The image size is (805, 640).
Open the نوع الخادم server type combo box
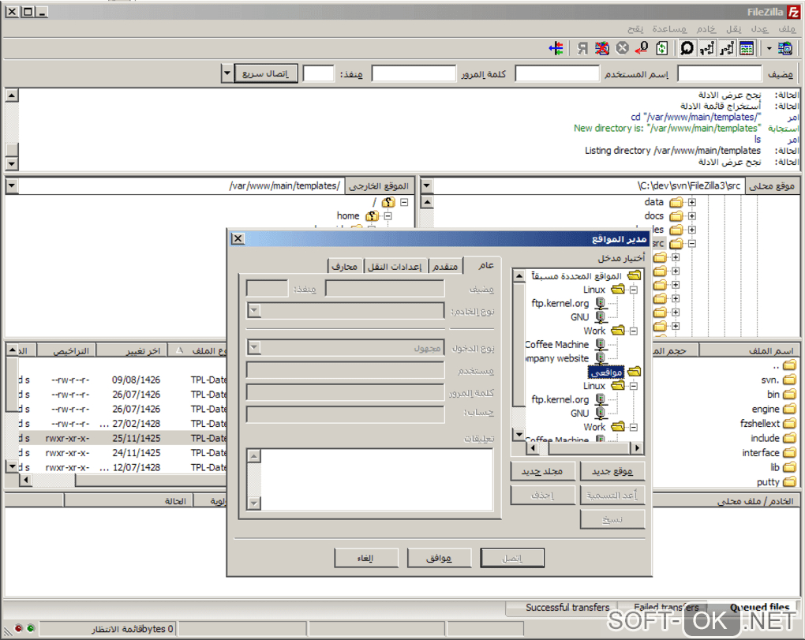[x=346, y=310]
